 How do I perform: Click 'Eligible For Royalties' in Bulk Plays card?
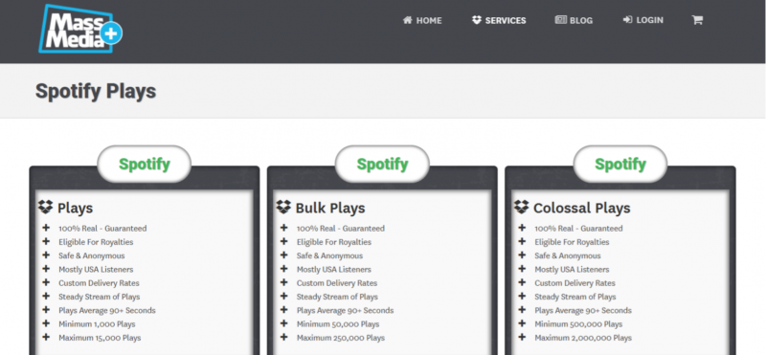333,242
